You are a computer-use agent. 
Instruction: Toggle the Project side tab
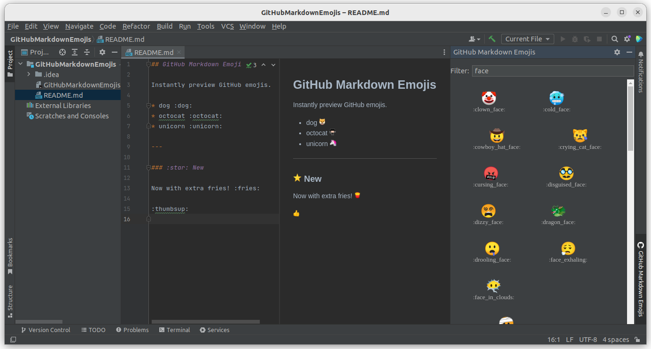(10, 64)
